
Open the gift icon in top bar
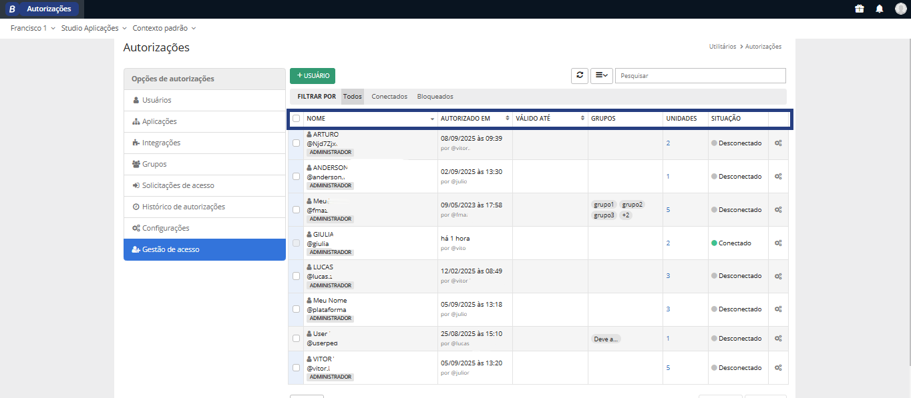pos(860,9)
